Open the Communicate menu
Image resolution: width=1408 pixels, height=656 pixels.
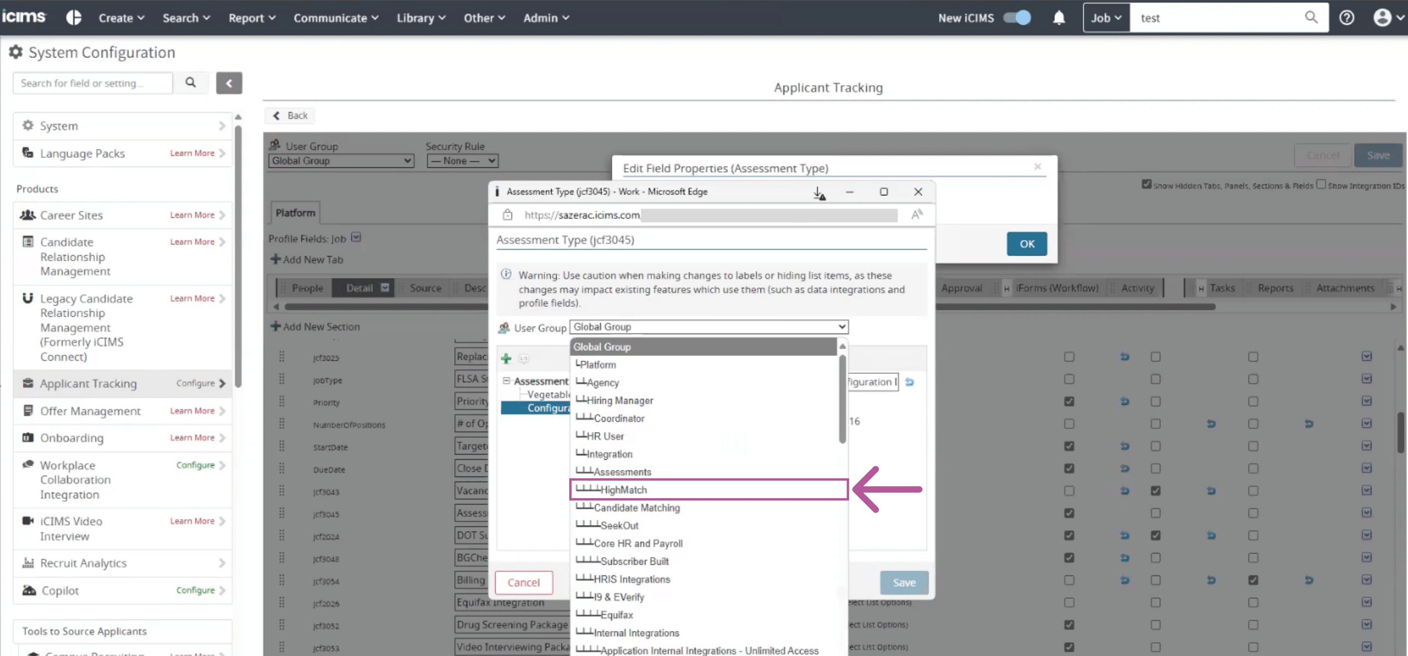pos(336,18)
